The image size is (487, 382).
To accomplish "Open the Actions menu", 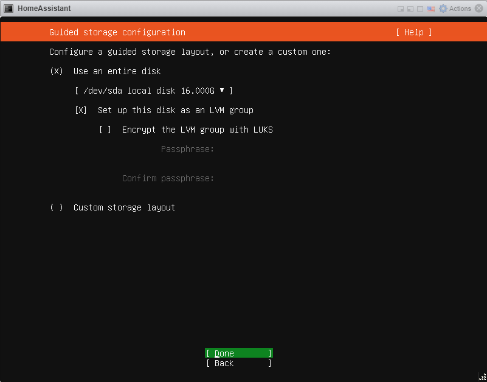I will [x=460, y=9].
